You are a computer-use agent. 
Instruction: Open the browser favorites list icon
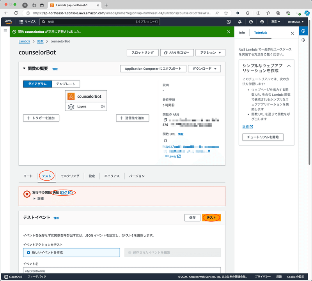pos(268,13)
